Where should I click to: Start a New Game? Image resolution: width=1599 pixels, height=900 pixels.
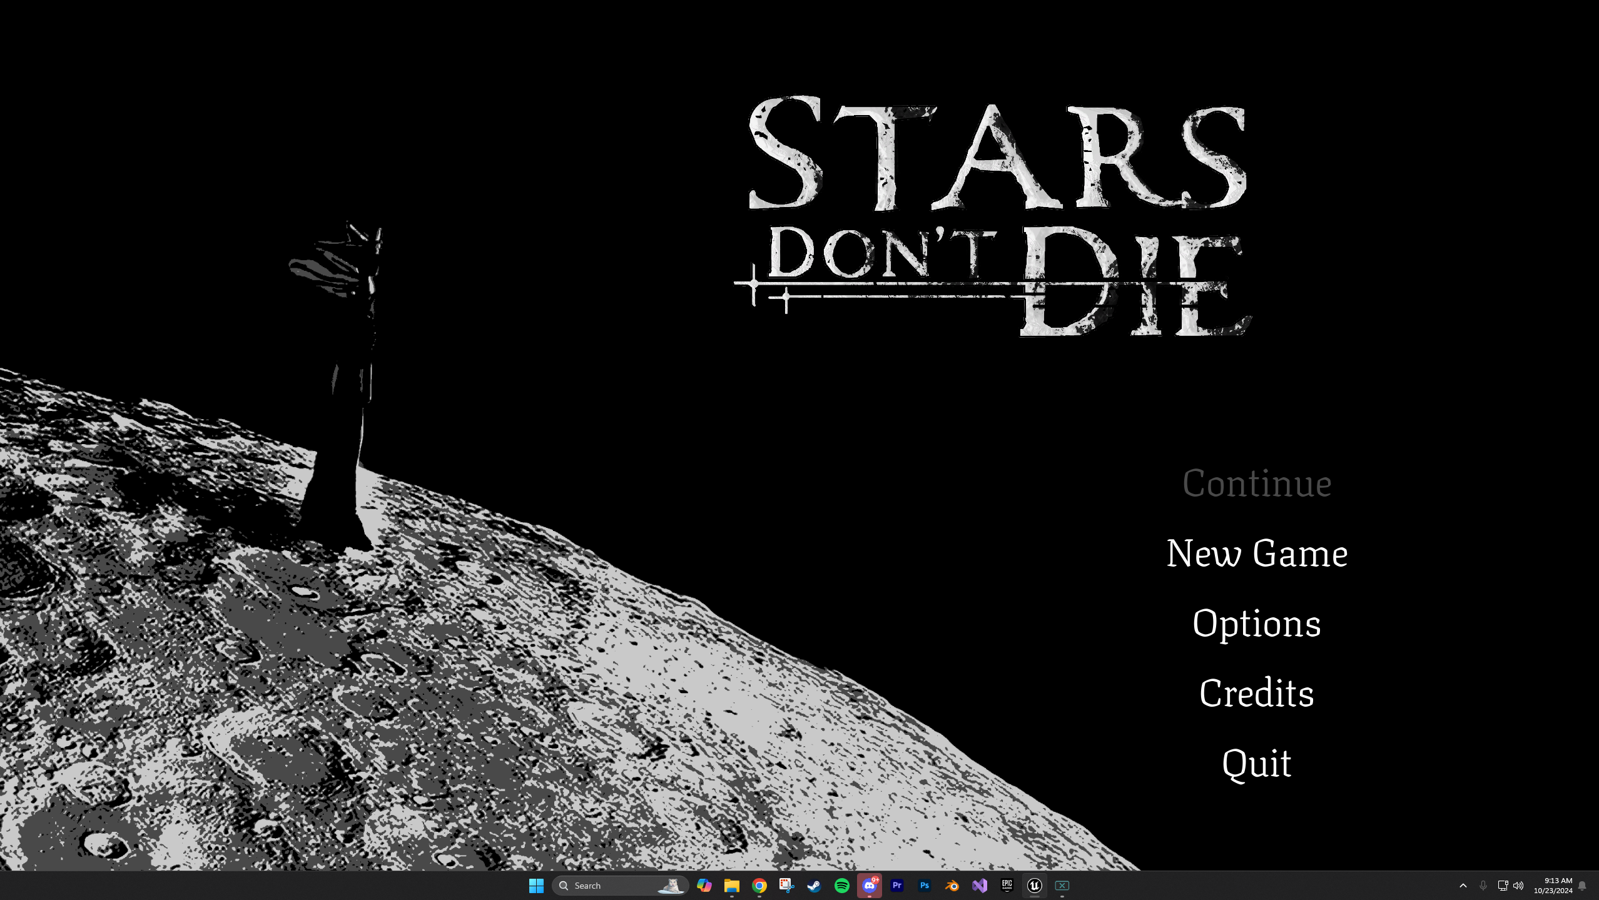tap(1256, 554)
